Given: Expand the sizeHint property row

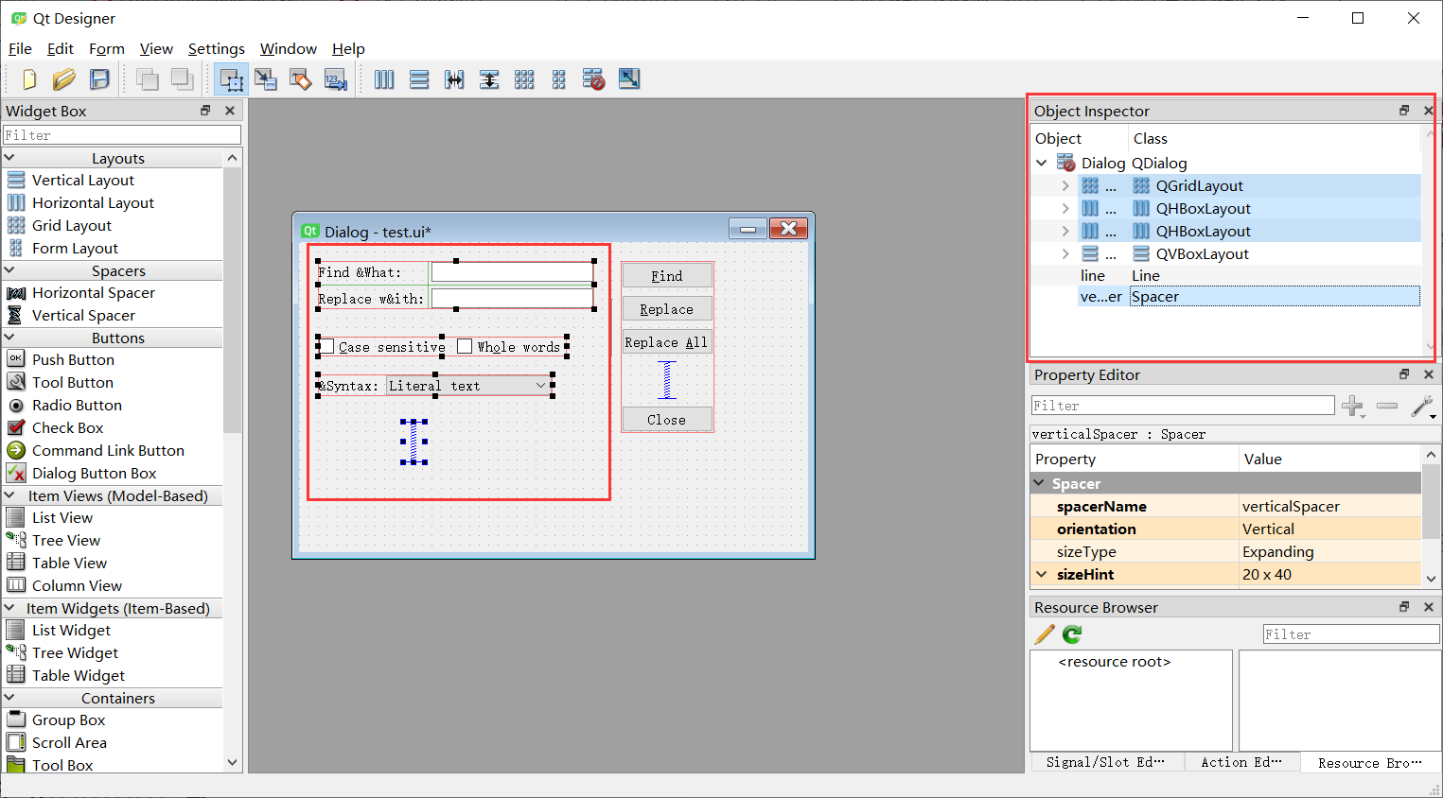Looking at the screenshot, I should (x=1042, y=574).
